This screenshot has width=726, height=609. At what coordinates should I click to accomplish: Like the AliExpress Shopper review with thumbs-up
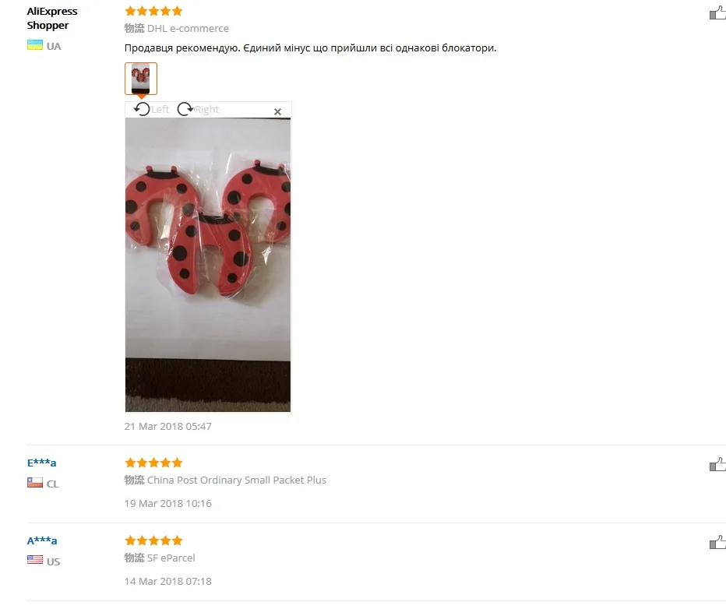pyautogui.click(x=717, y=13)
